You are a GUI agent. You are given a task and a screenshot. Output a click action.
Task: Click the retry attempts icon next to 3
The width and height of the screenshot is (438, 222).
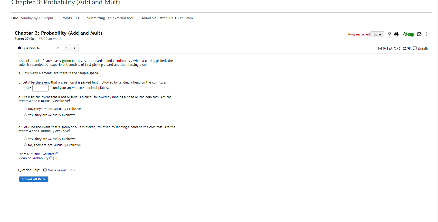[396, 48]
